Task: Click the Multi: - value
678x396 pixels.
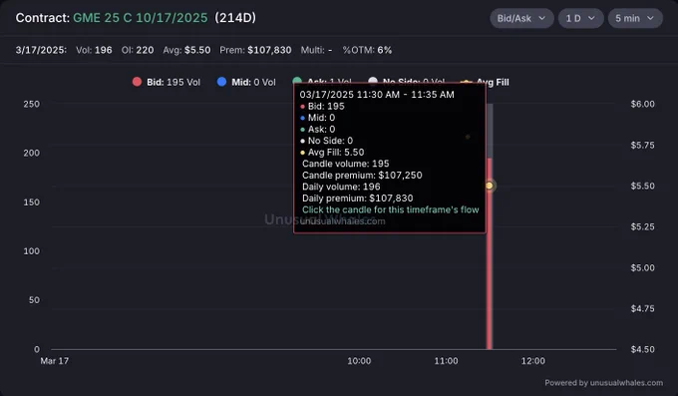Action: pos(316,50)
